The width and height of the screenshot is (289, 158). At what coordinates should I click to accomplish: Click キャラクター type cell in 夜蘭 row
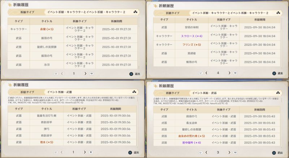point(19,29)
